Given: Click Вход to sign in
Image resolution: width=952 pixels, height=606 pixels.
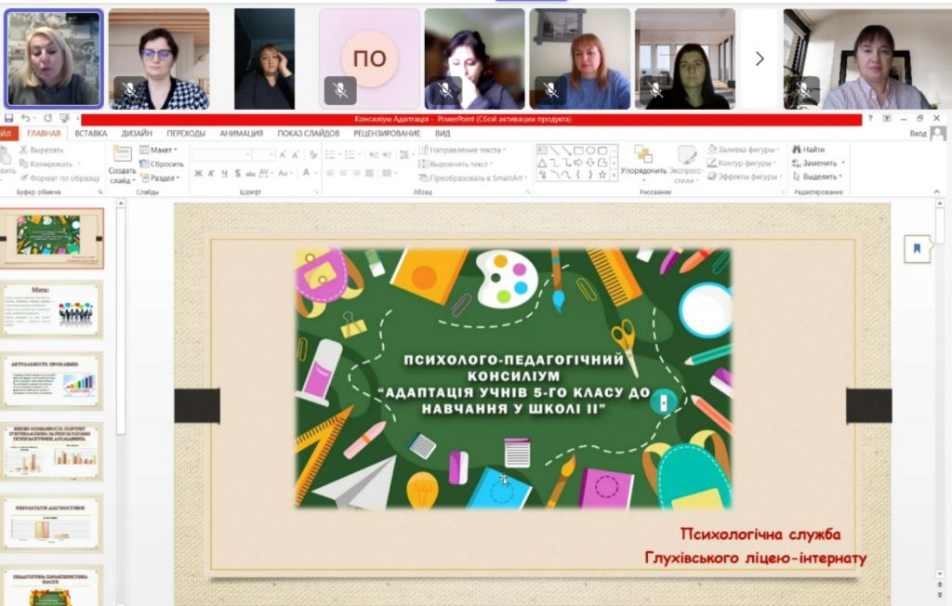Looking at the screenshot, I should point(918,133).
